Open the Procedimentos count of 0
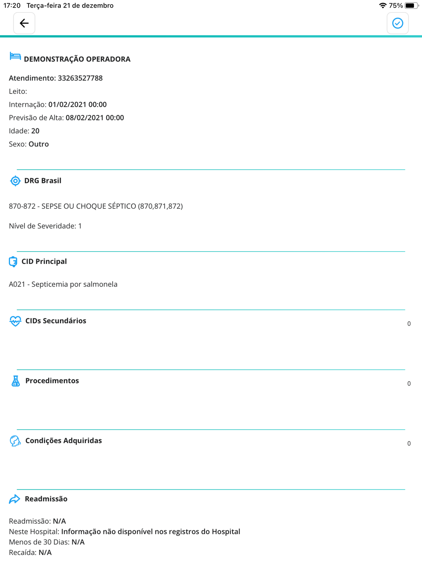The height and width of the screenshot is (563, 422). coord(409,383)
